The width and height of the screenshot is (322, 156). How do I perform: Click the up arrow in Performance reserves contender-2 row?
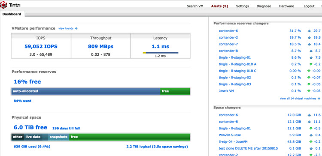pyautogui.click(x=310, y=38)
